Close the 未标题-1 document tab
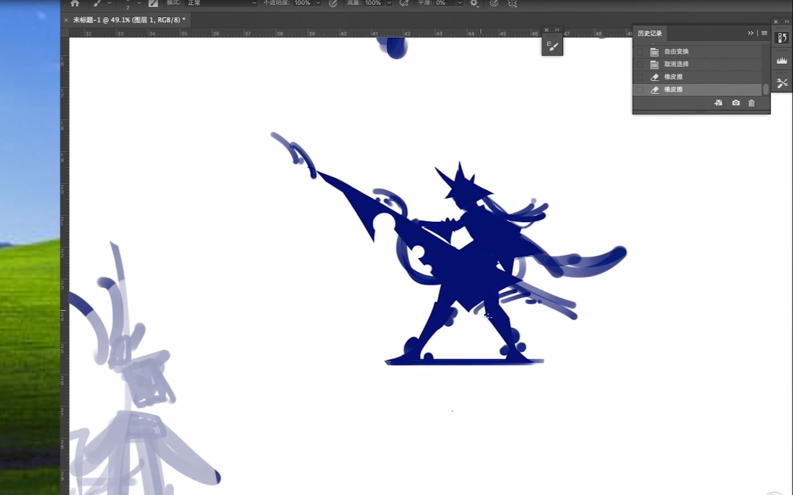 tap(66, 20)
